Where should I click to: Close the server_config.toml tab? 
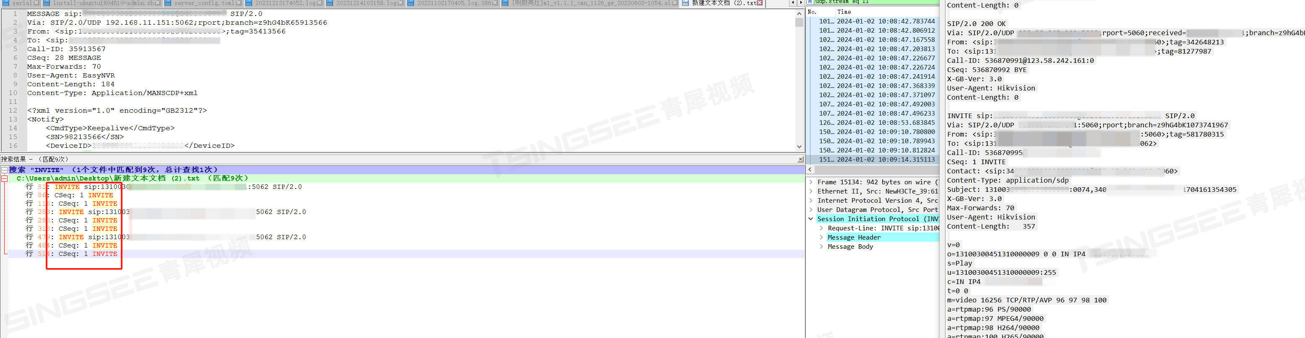coord(239,3)
